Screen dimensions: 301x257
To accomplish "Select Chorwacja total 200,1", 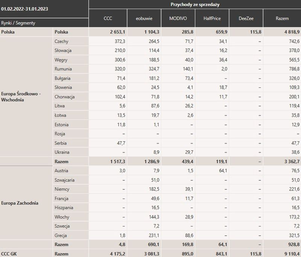I will click(294, 97).
